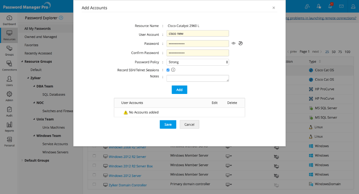Expand the Default Groups tree node

[x=22, y=160]
